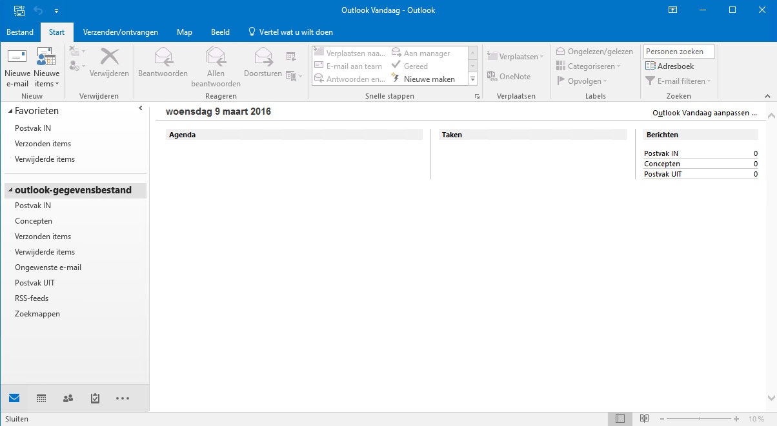Switch to the Verzenden/ontvangen tab
The height and width of the screenshot is (426, 777).
click(121, 32)
